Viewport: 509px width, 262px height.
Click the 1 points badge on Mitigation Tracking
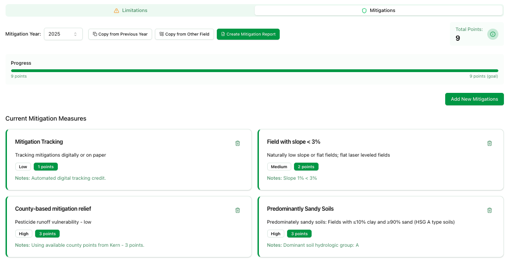pyautogui.click(x=46, y=167)
